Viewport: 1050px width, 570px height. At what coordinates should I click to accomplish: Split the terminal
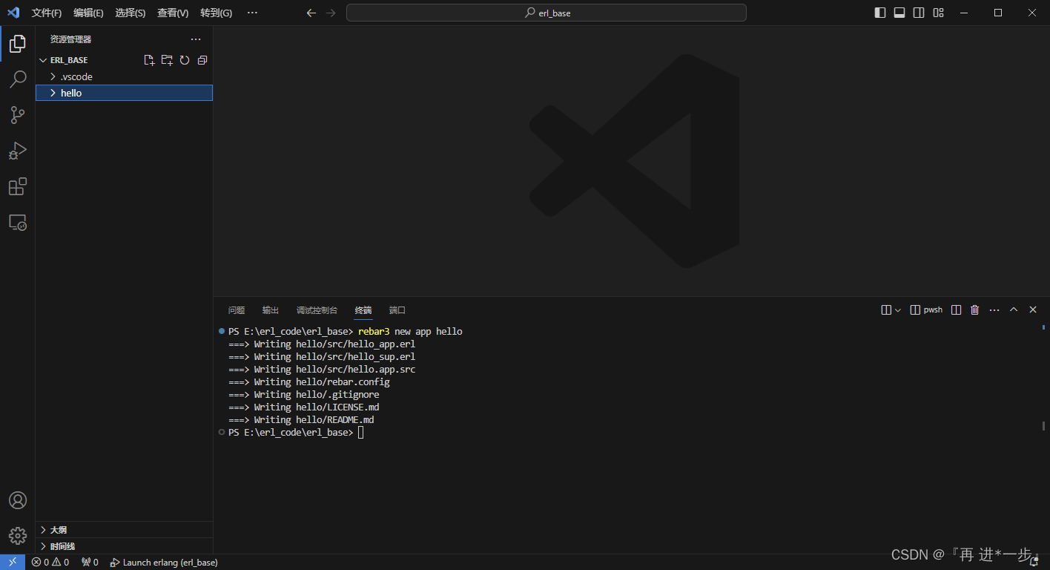tap(957, 310)
